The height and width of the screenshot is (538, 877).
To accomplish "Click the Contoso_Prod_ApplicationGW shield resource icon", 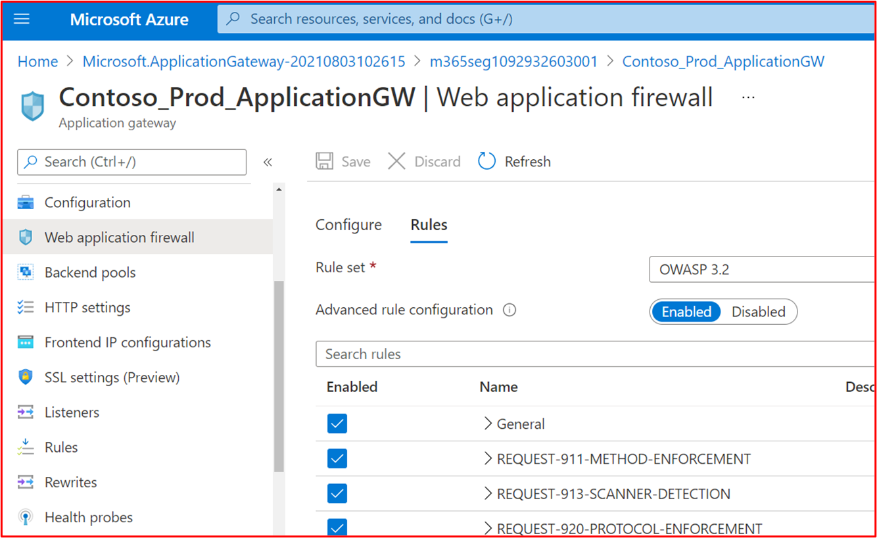I will pyautogui.click(x=33, y=107).
